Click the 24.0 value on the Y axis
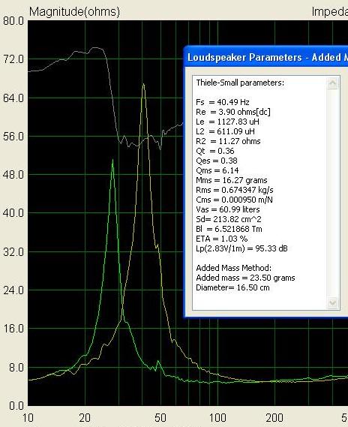The height and width of the screenshot is (427, 348). [13, 290]
